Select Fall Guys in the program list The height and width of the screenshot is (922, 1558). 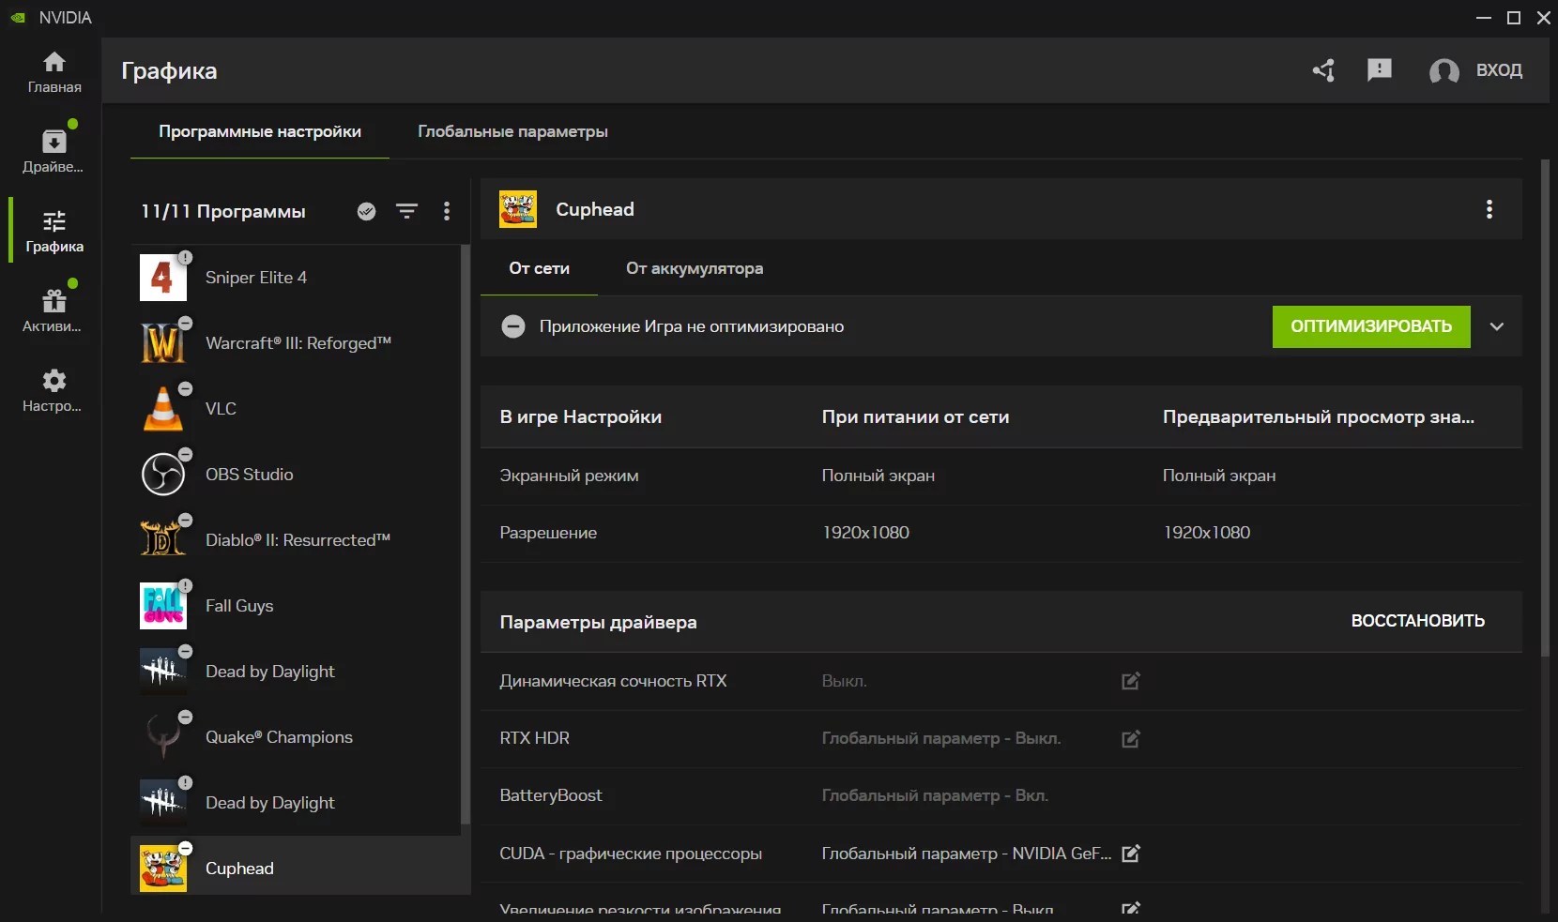(296, 606)
